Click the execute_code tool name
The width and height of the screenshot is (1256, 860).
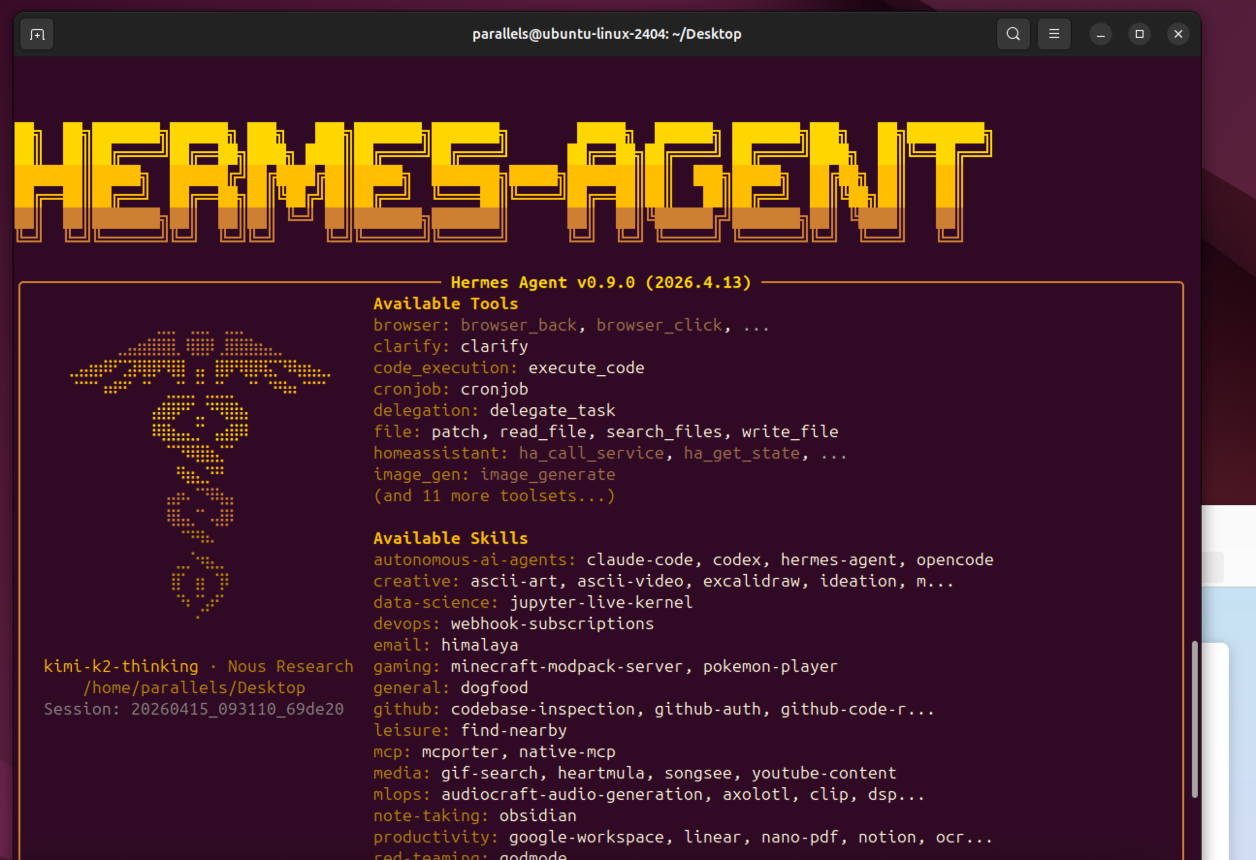(586, 368)
